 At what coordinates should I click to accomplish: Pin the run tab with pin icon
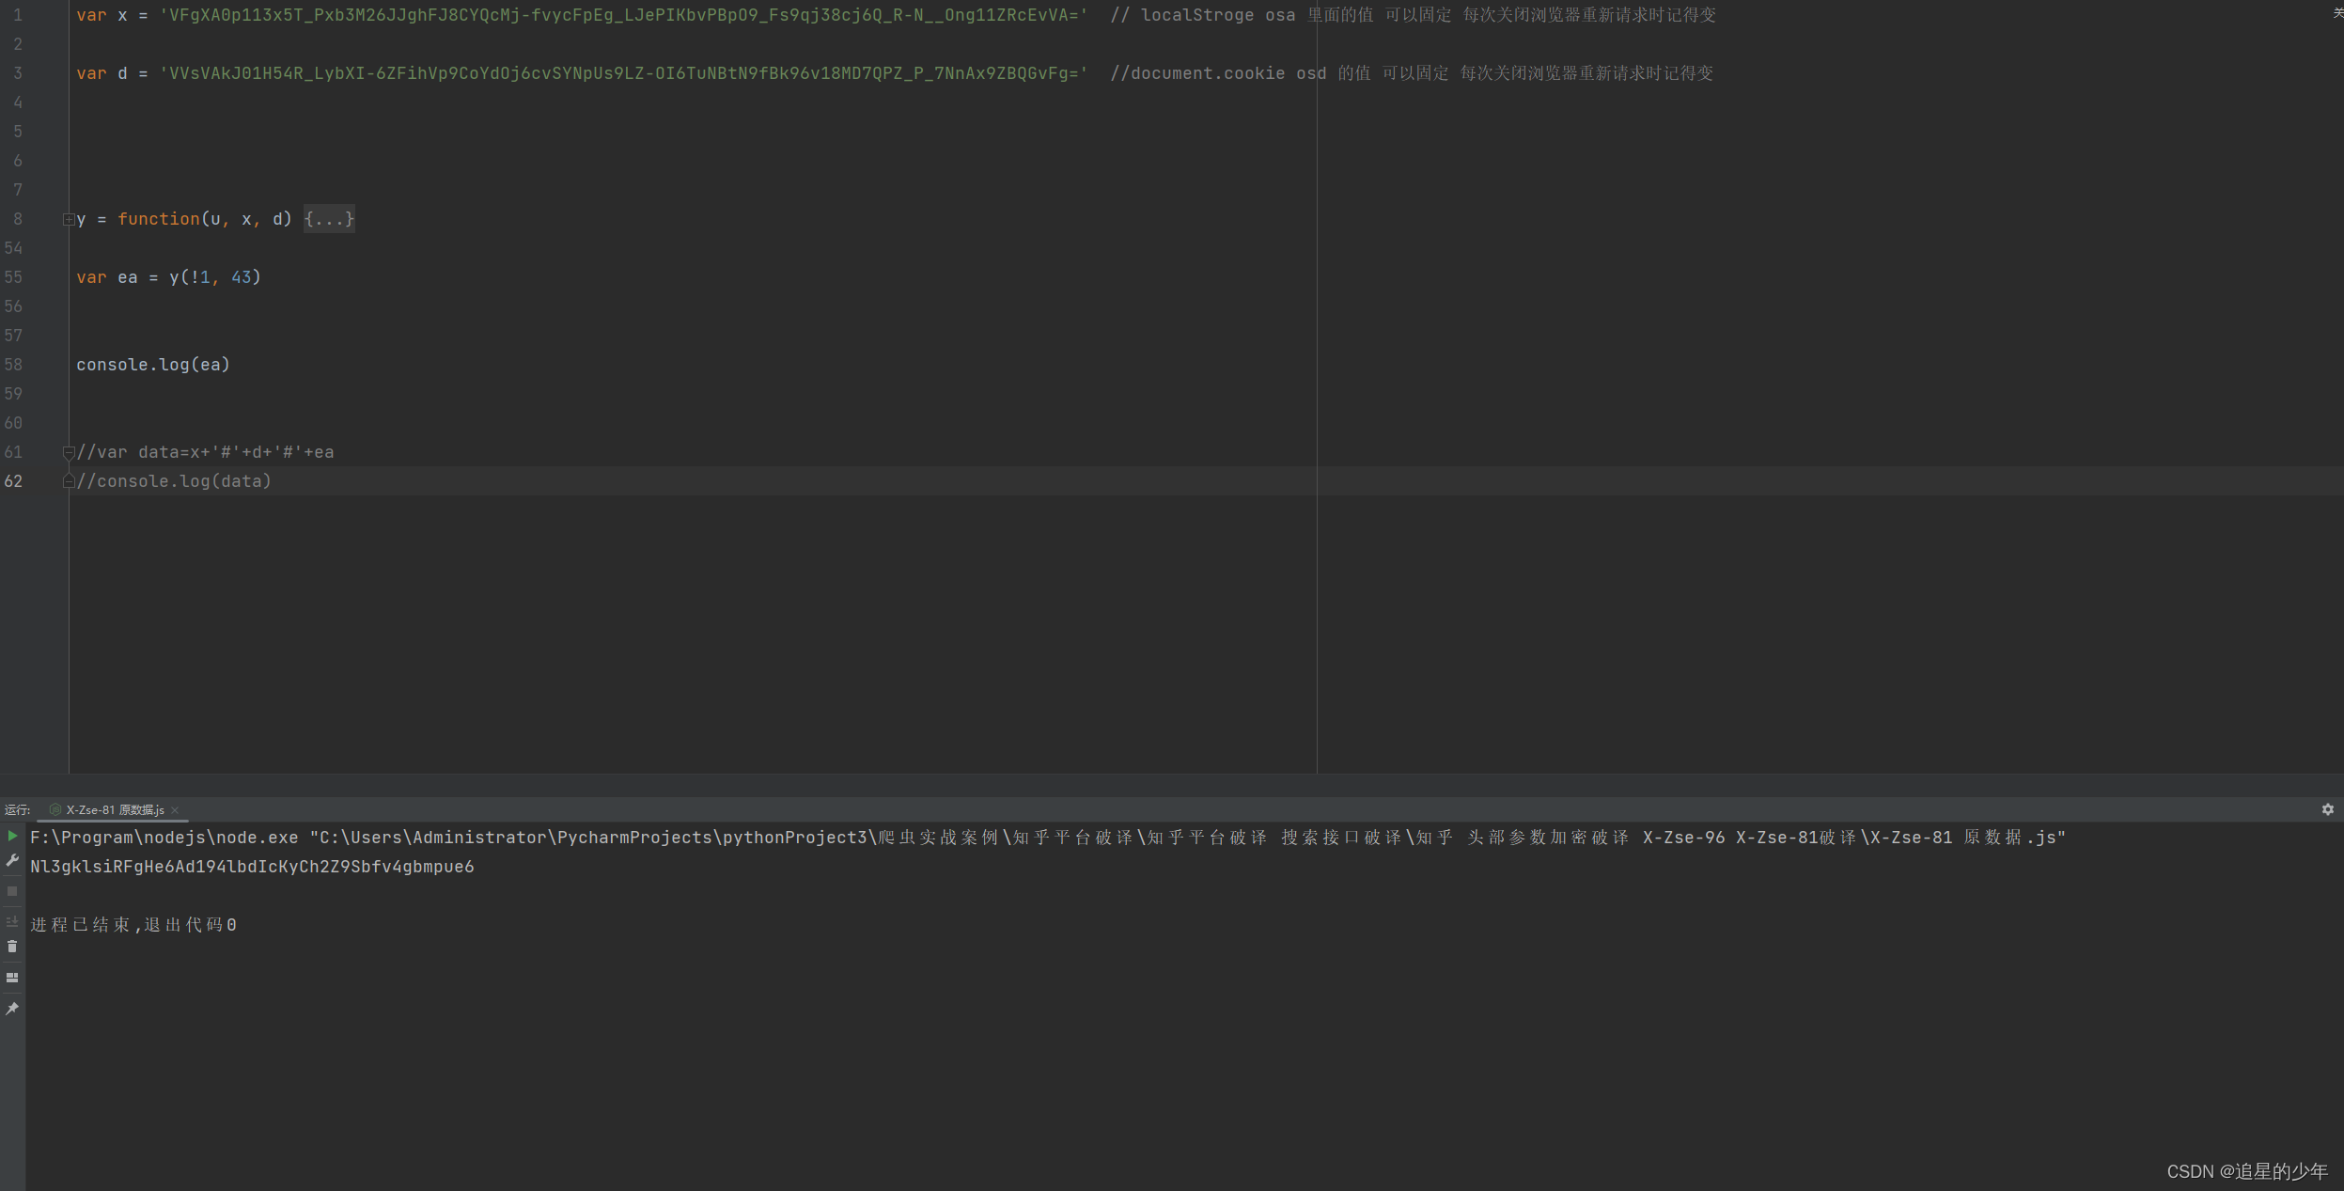coord(12,1009)
